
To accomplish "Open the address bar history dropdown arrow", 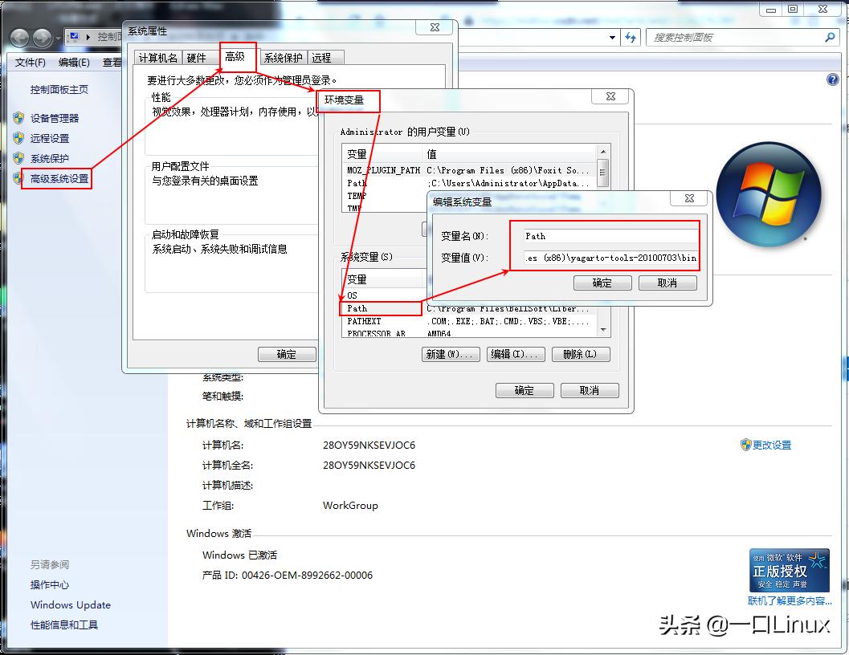I will coord(612,37).
